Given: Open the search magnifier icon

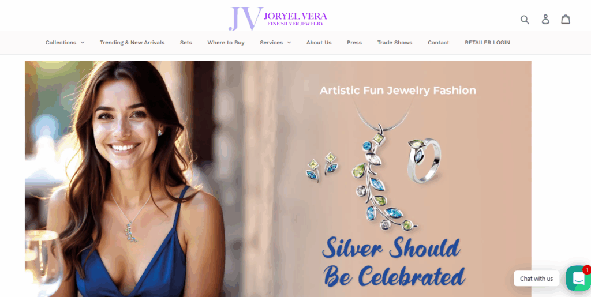Looking at the screenshot, I should (525, 20).
